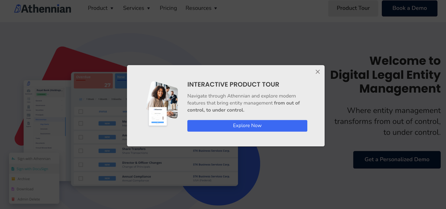
Task: Click the small Athennian logo atop the mock sidebar
Action: coord(28,84)
